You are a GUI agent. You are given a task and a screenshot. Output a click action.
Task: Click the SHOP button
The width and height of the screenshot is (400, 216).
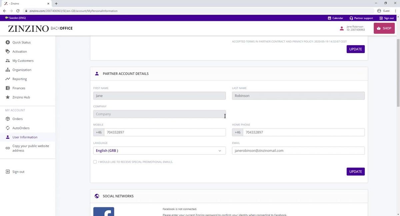(x=384, y=28)
